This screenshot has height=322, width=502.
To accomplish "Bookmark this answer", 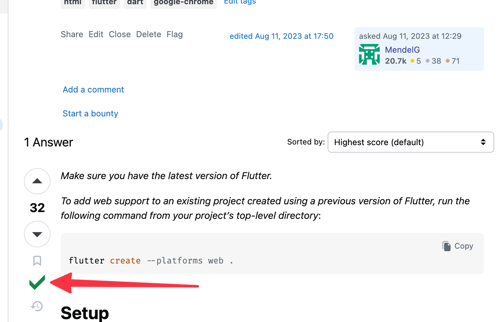I will (37, 261).
